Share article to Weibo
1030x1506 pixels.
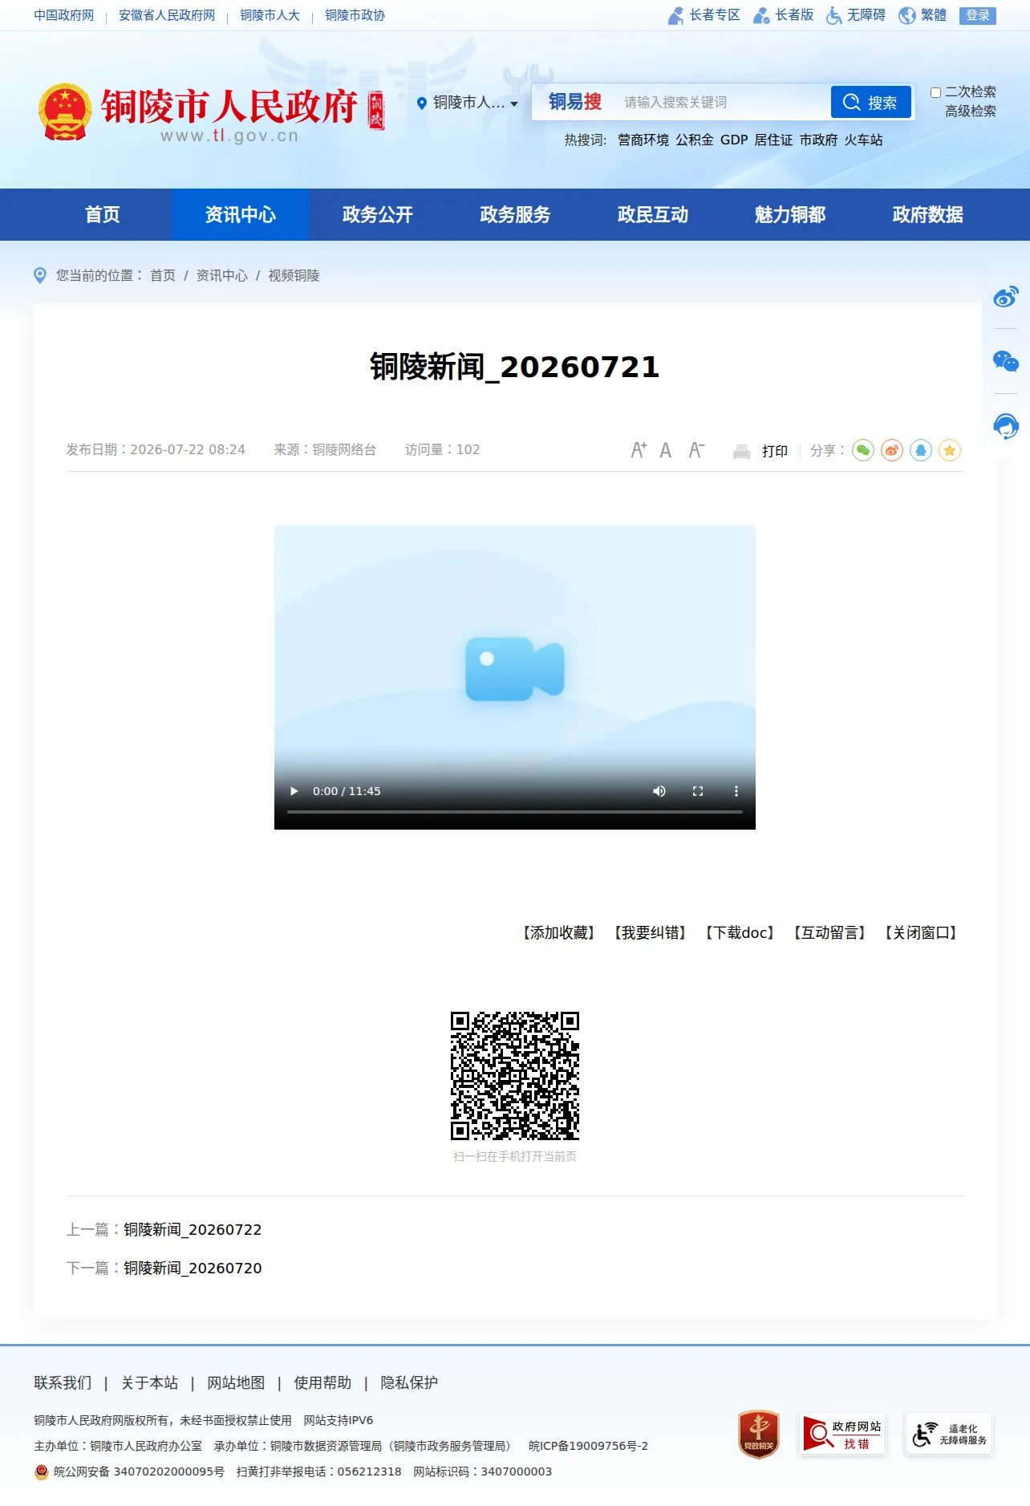point(892,450)
